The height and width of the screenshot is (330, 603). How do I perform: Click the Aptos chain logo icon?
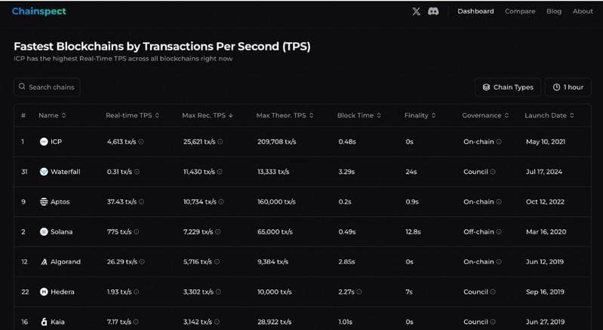(x=44, y=202)
